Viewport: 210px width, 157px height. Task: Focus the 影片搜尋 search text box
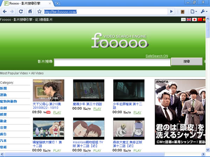[112, 62]
